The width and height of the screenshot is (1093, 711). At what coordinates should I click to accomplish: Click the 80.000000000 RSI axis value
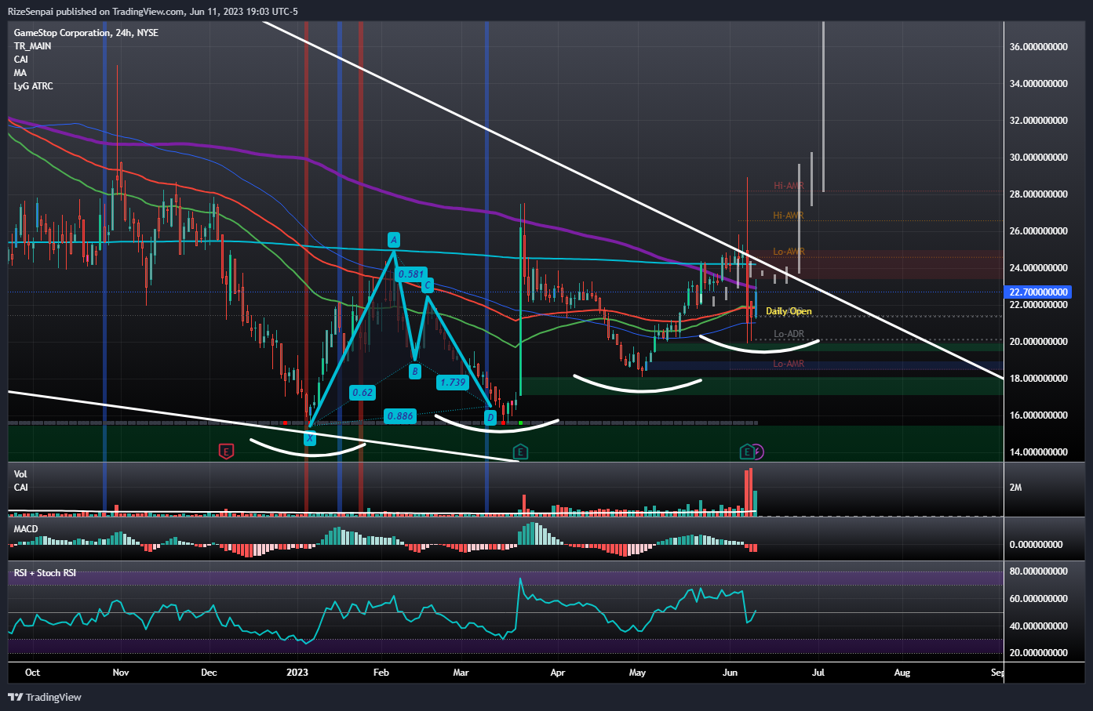pyautogui.click(x=1038, y=571)
